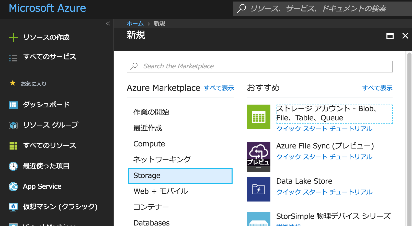
Task: Open Azure File Sync quick start tutorial link
Action: [x=325, y=157]
